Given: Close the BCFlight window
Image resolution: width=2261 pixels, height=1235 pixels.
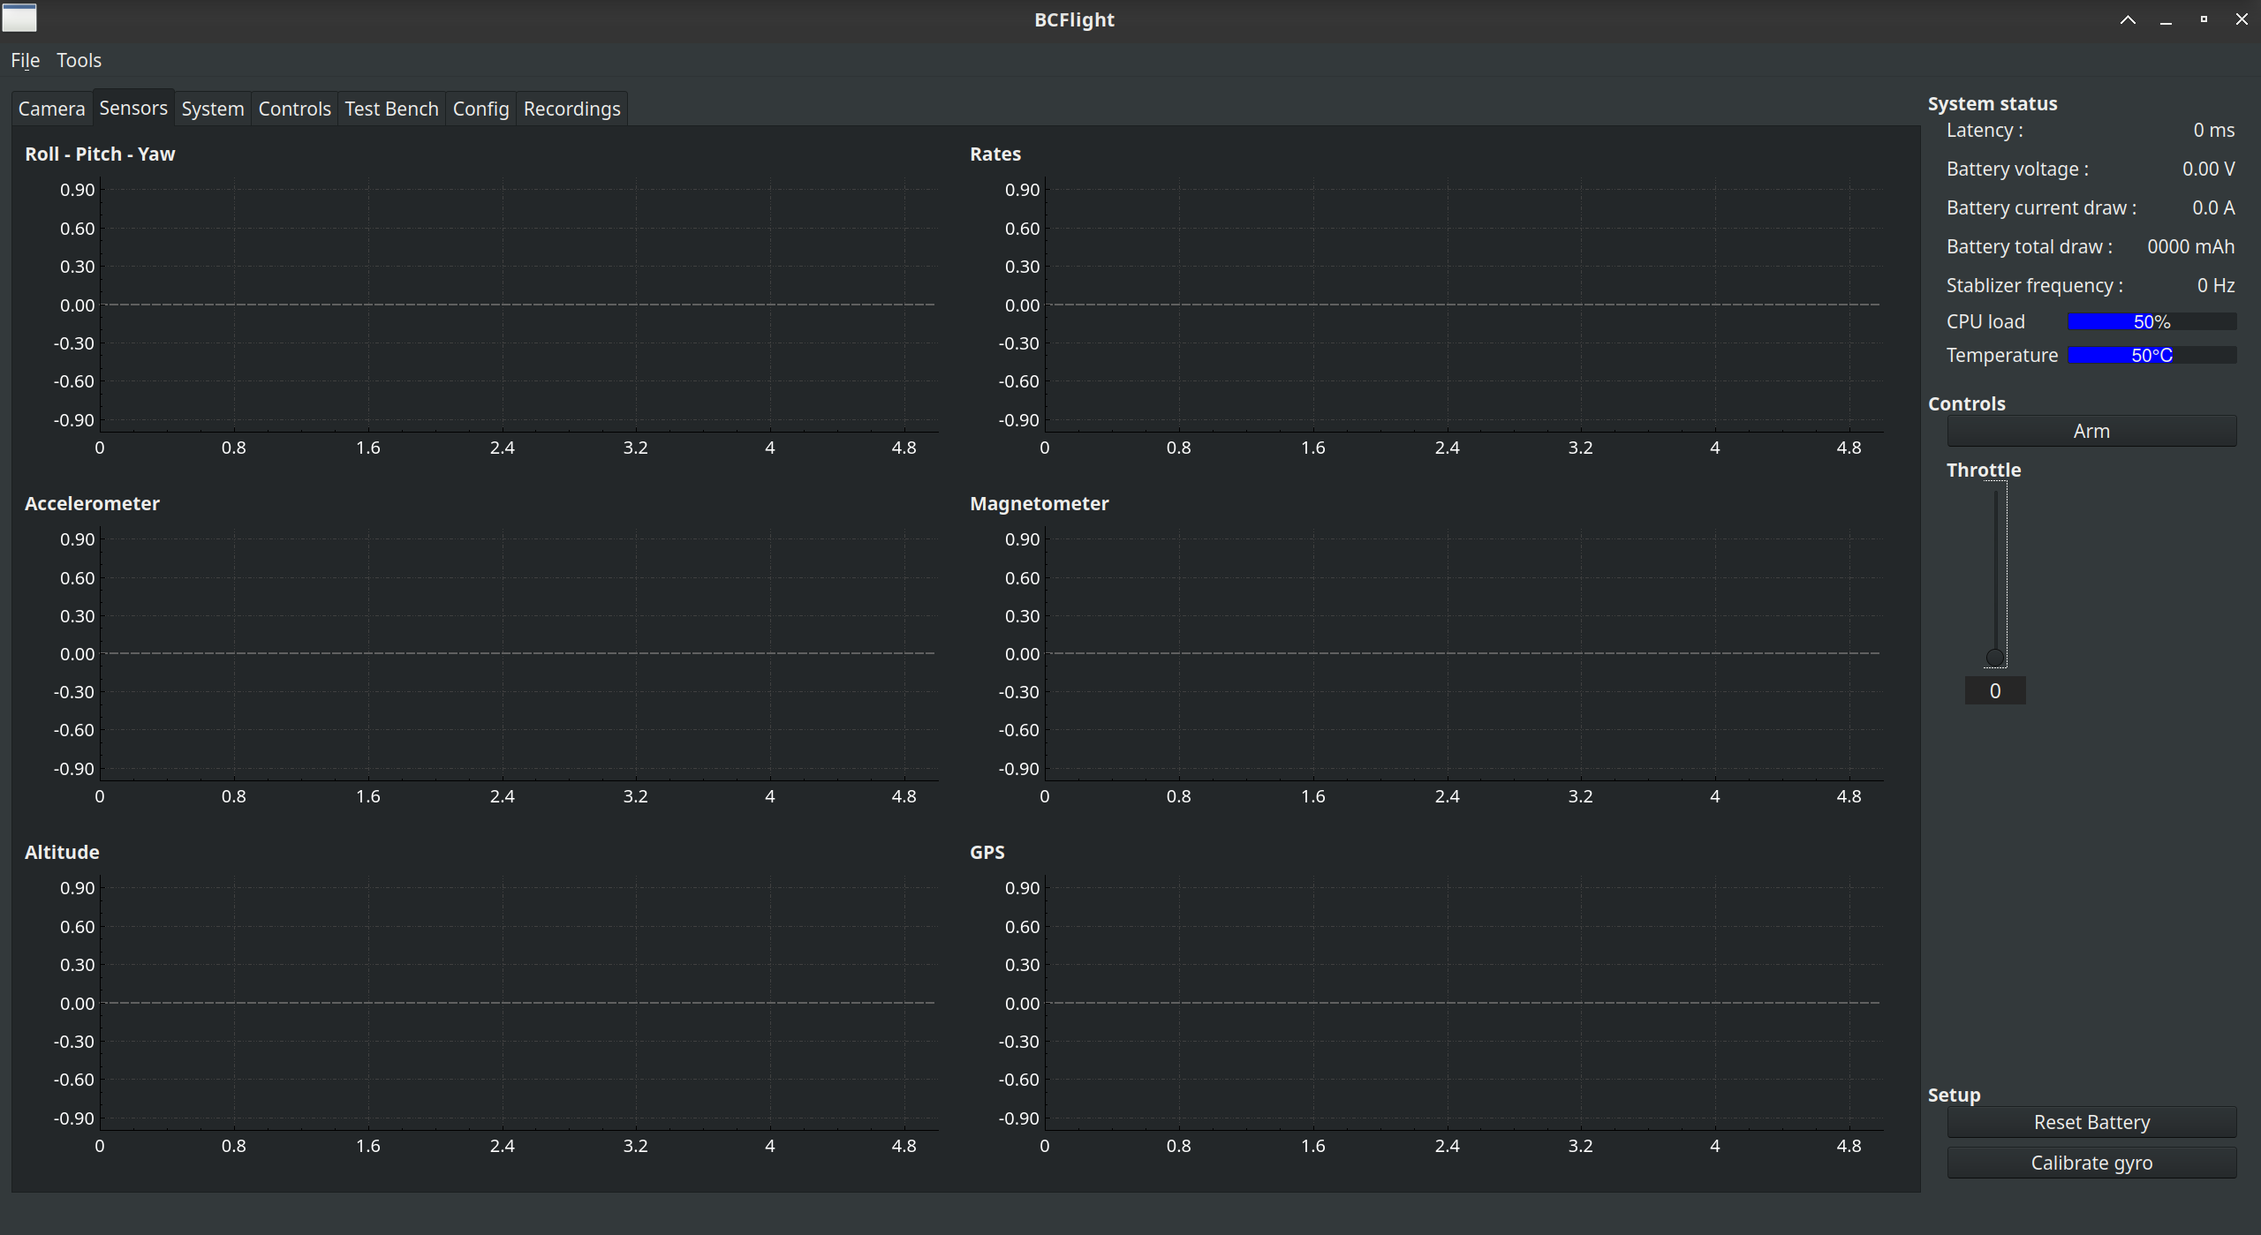Looking at the screenshot, I should (x=2242, y=19).
